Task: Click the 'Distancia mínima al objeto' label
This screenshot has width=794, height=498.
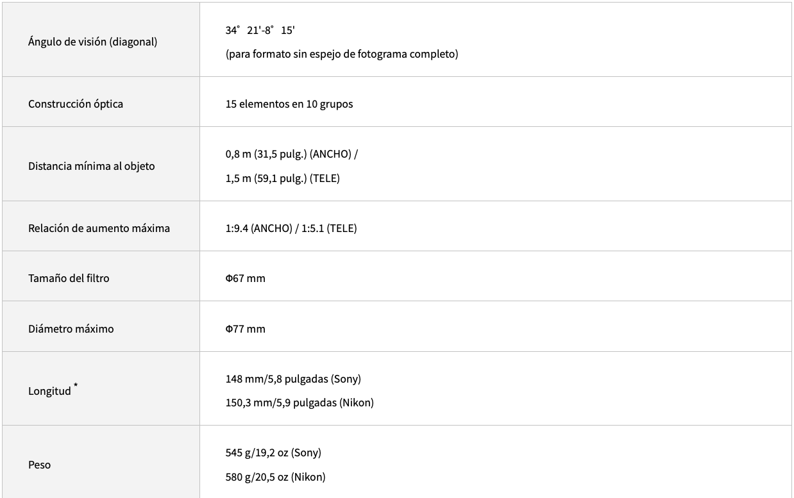Action: [91, 166]
